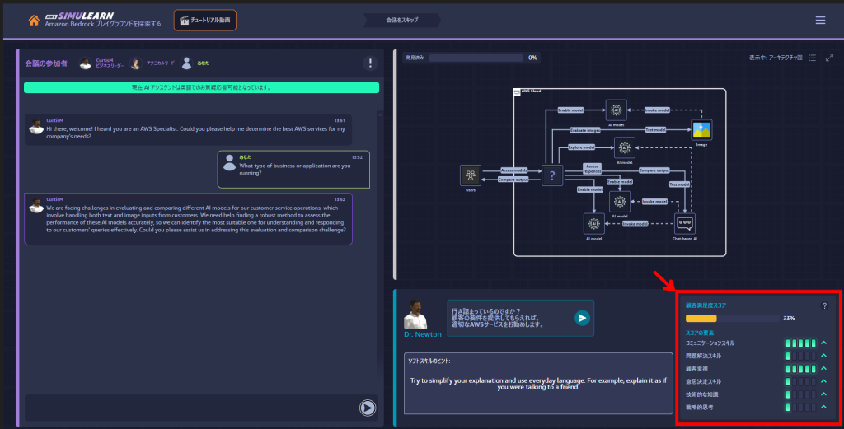The image size is (844, 429).
Task: Click the 技術的な知識 row label
Action: click(701, 394)
